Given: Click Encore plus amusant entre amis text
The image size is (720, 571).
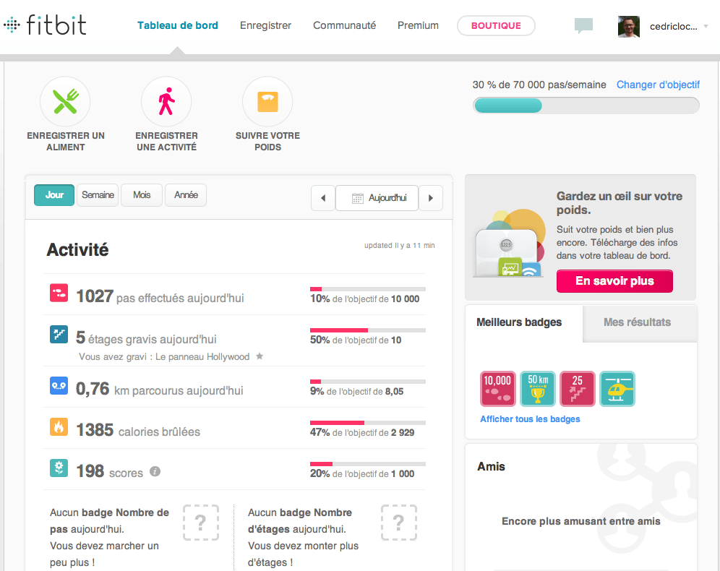Looking at the screenshot, I should pyautogui.click(x=581, y=521).
